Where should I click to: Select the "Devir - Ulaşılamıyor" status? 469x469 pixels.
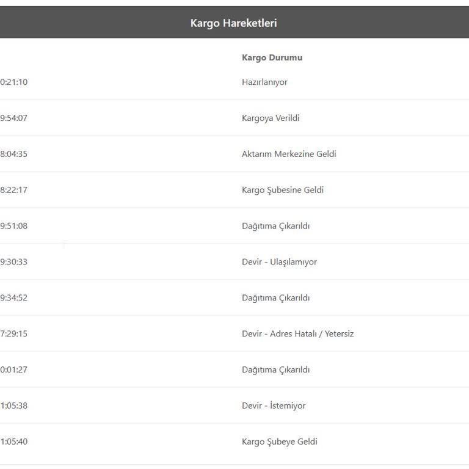279,262
